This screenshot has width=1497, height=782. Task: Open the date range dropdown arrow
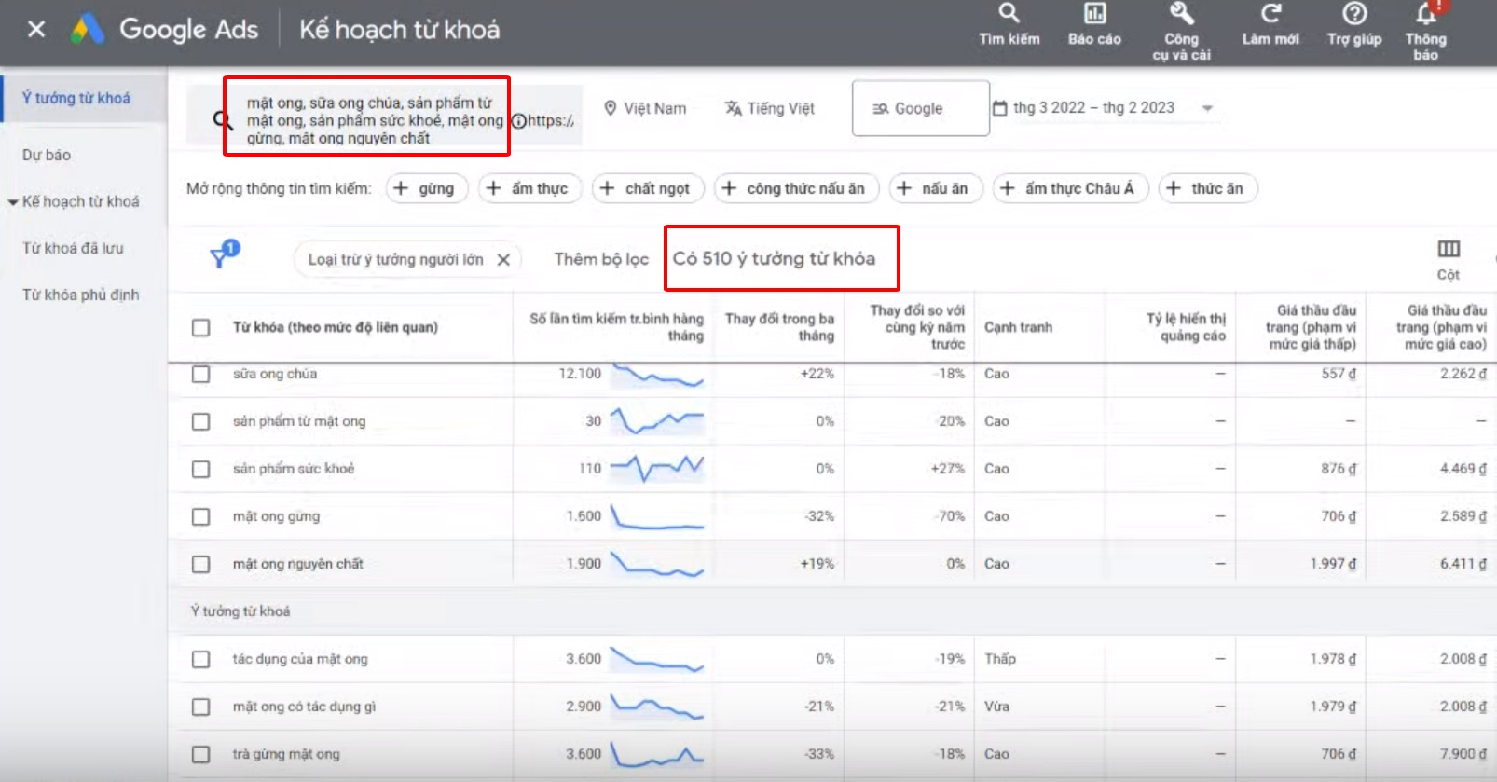(x=1207, y=108)
